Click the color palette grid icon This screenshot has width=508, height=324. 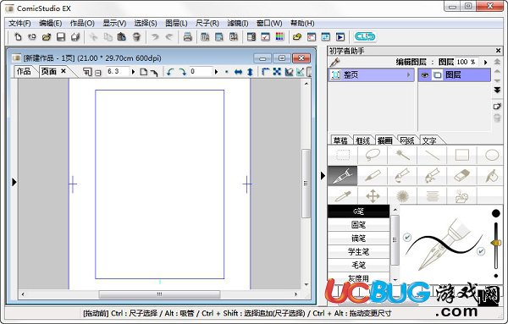(279, 37)
